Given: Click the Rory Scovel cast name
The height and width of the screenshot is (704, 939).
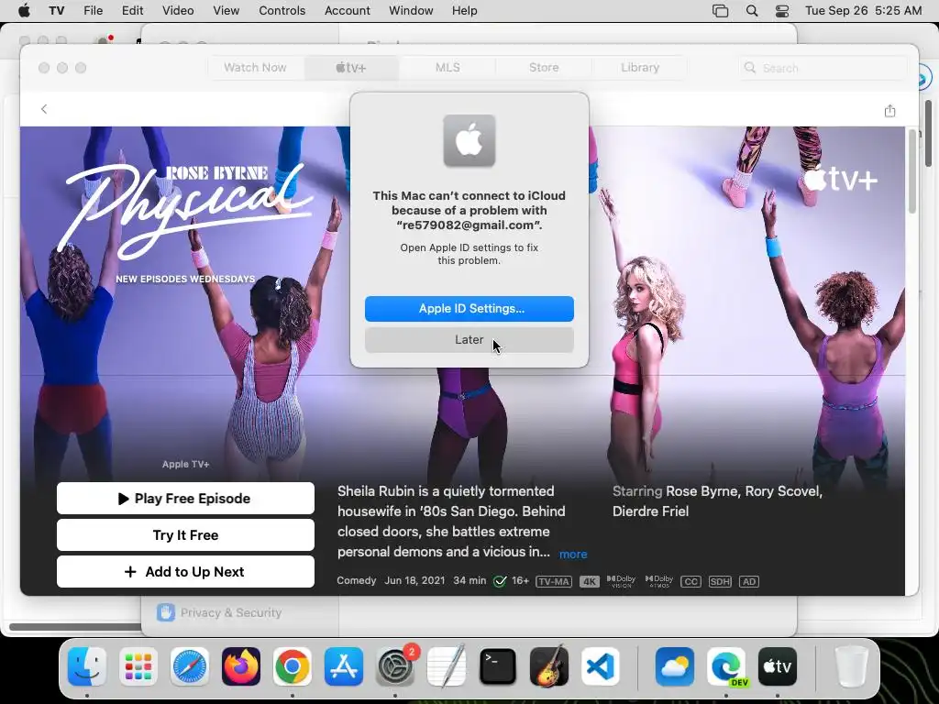Looking at the screenshot, I should [x=783, y=491].
